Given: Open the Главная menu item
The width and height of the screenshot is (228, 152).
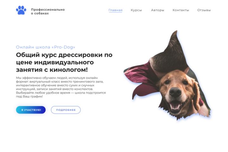Looking at the screenshot, I should click(116, 10).
